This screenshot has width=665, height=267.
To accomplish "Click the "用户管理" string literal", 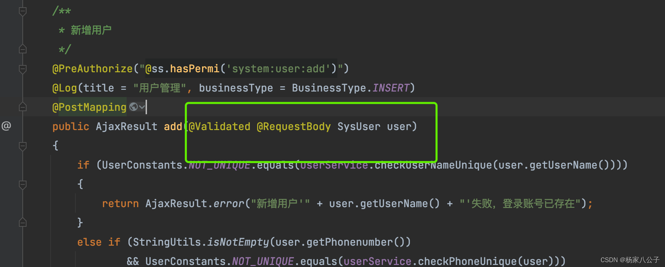I will 160,88.
